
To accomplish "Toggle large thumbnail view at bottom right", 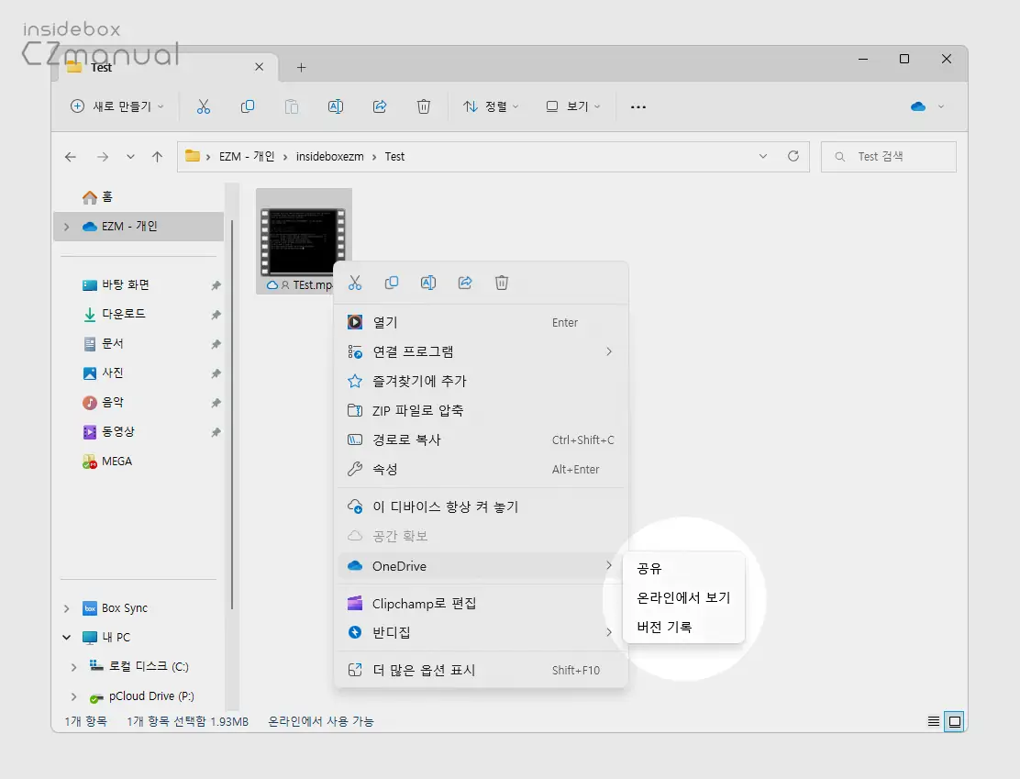I will click(954, 721).
